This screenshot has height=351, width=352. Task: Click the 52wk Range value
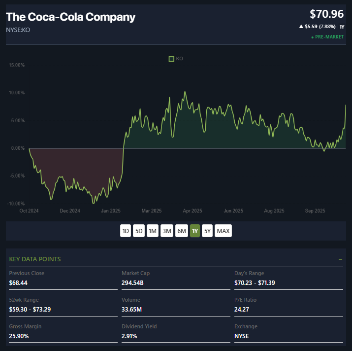click(x=29, y=310)
